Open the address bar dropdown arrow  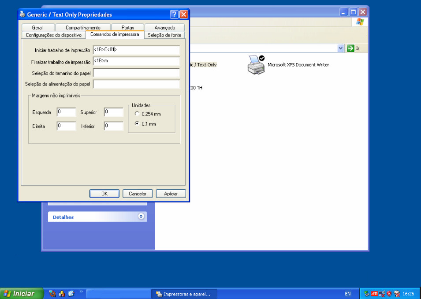(x=340, y=48)
